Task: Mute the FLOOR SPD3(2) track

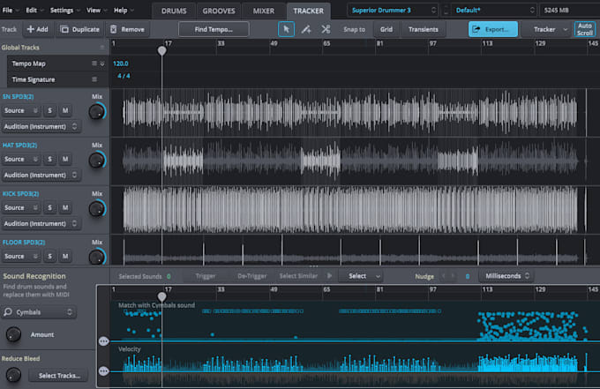Action: pos(65,257)
